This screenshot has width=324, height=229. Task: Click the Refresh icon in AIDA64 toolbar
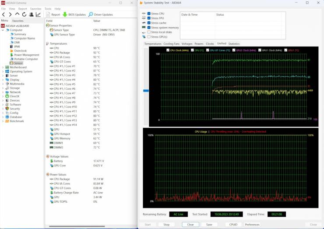(x=24, y=14)
